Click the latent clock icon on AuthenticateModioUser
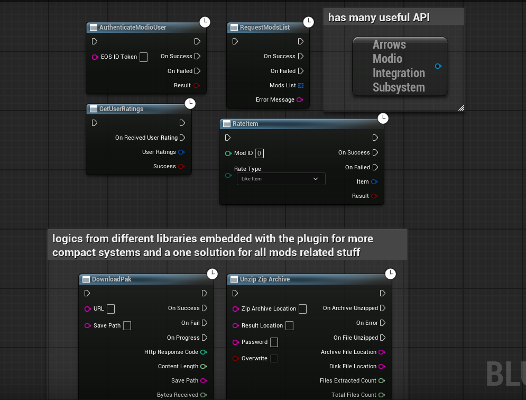This screenshot has width=526, height=400. pos(205,22)
